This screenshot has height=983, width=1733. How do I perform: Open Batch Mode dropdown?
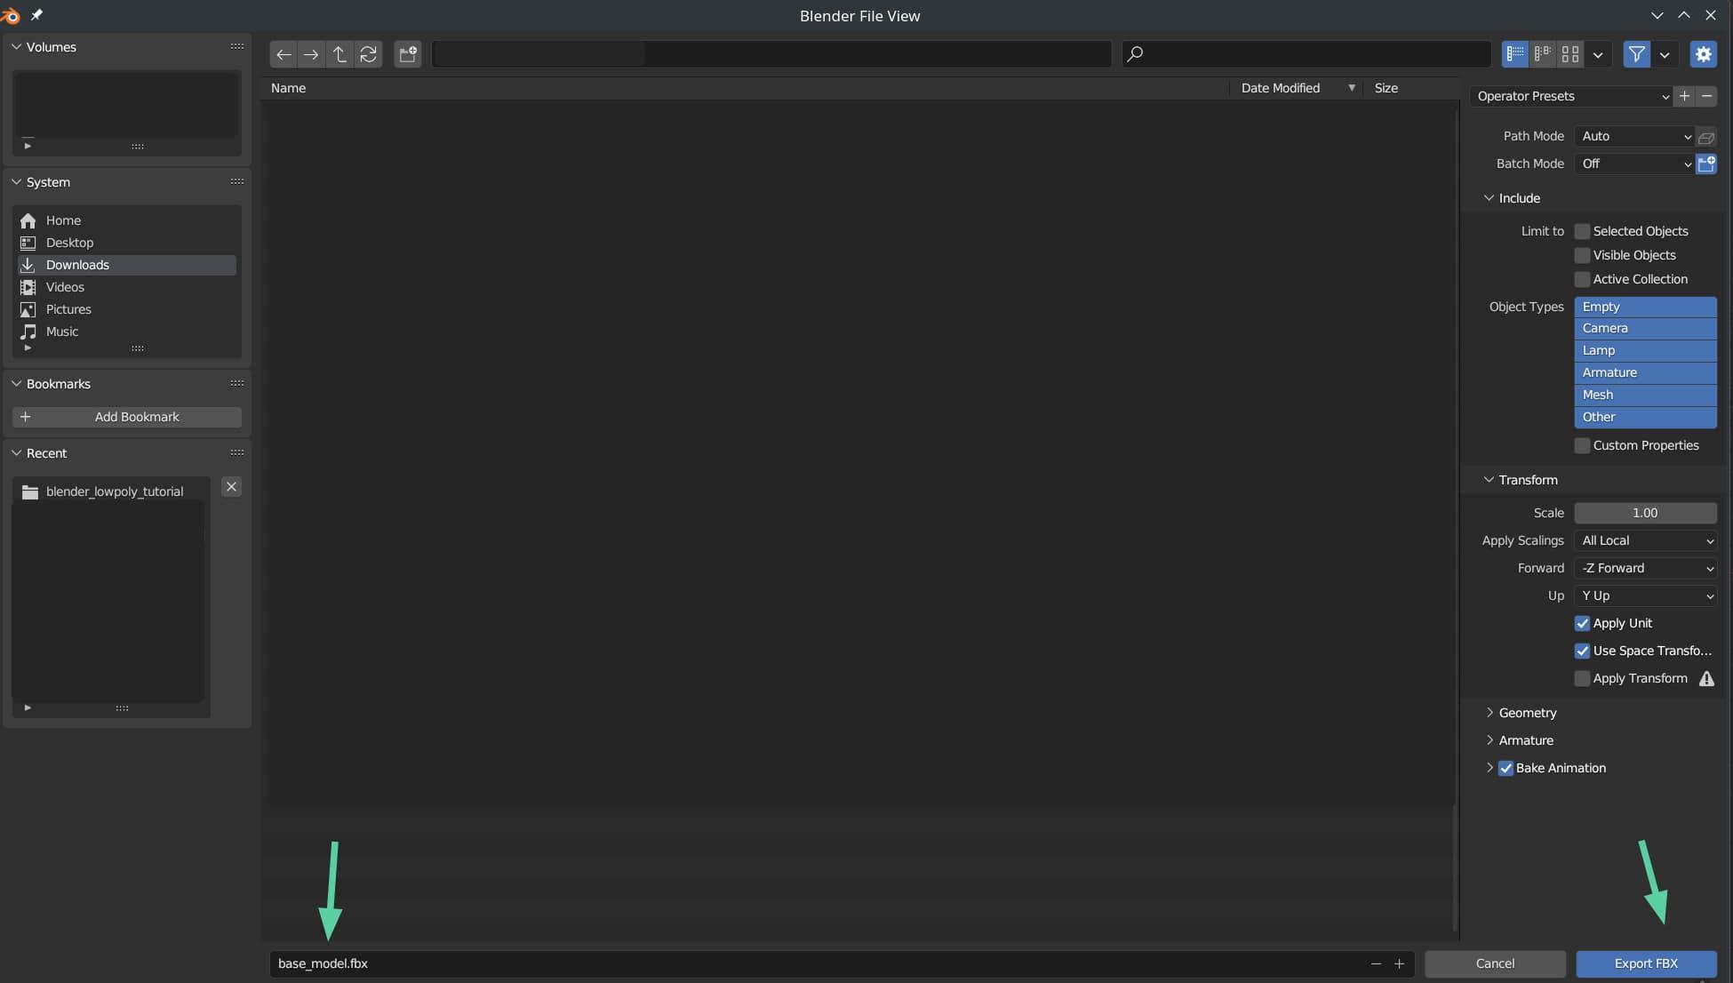tap(1634, 164)
